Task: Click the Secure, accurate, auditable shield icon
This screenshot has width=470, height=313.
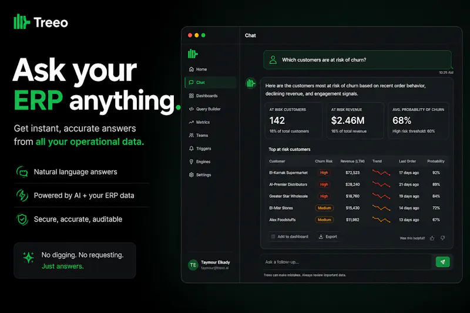Action: (22, 219)
